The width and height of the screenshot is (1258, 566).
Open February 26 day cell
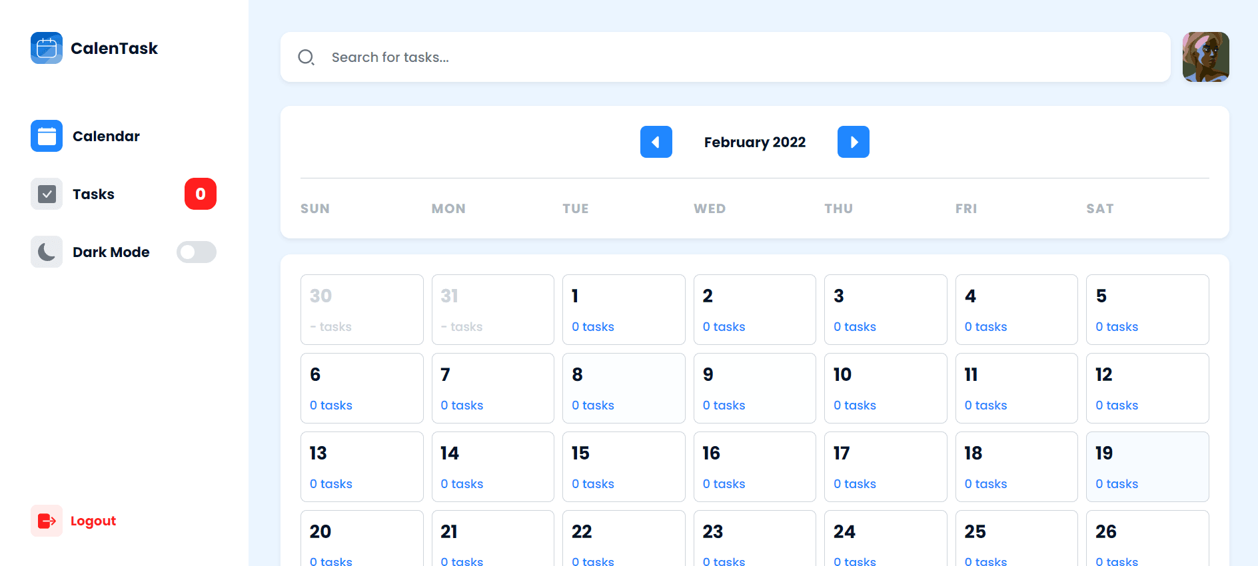click(x=1147, y=539)
